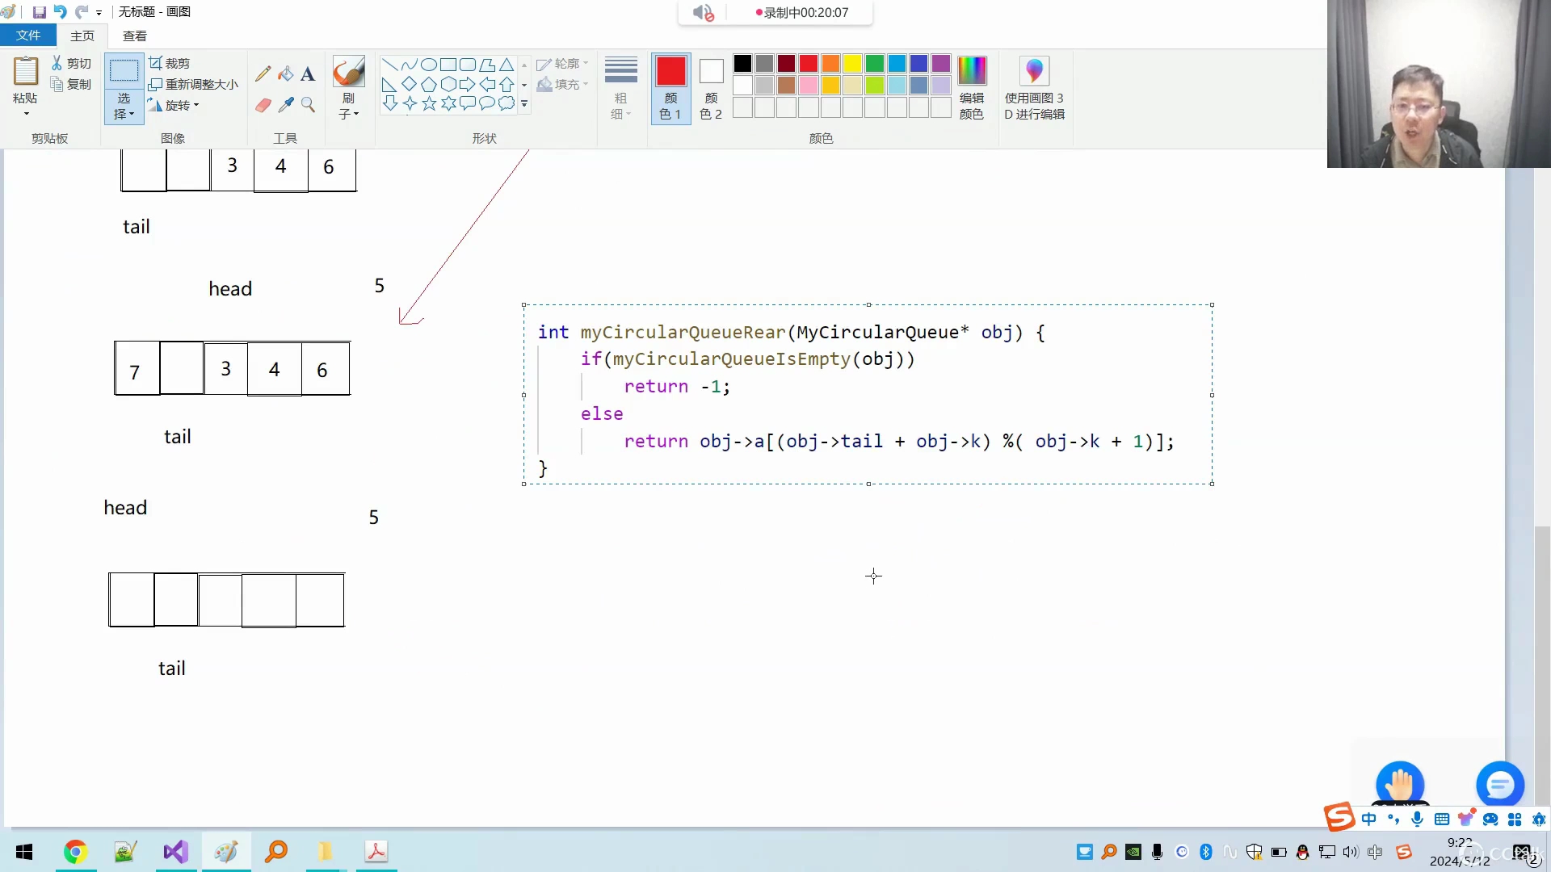The width and height of the screenshot is (1551, 872).
Task: Select the Magnifier tool
Action: tap(308, 105)
